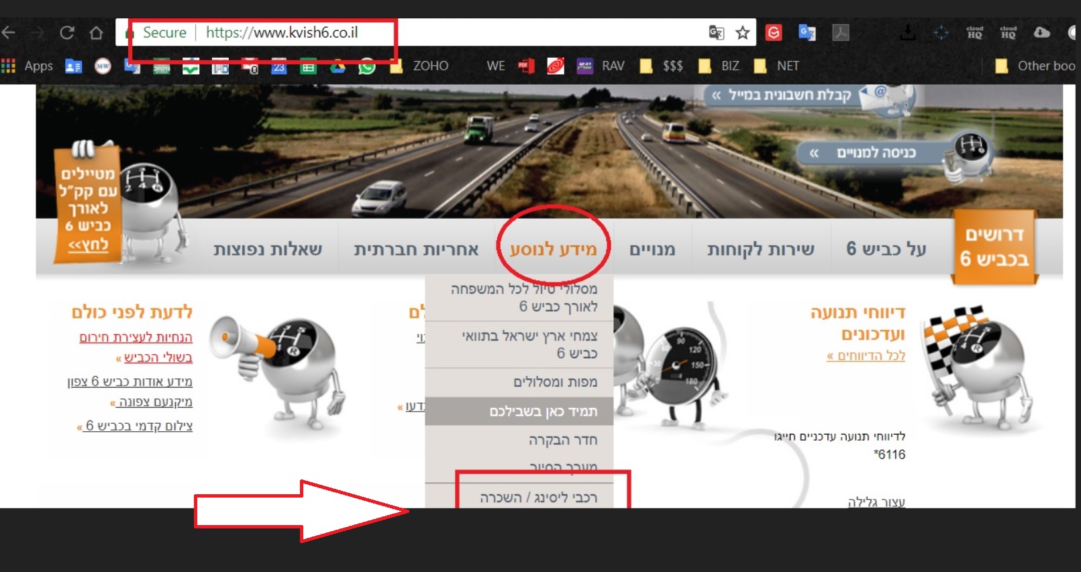
Task: Open the Adobe PDF extension icon
Action: point(841,32)
